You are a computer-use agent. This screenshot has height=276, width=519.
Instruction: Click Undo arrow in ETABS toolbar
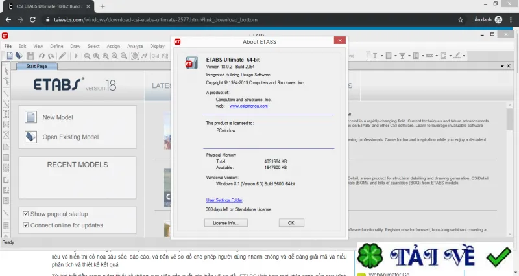[42, 56]
